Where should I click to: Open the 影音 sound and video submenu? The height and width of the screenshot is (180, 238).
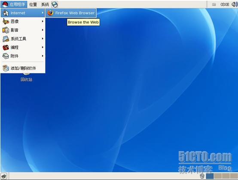click(23, 30)
